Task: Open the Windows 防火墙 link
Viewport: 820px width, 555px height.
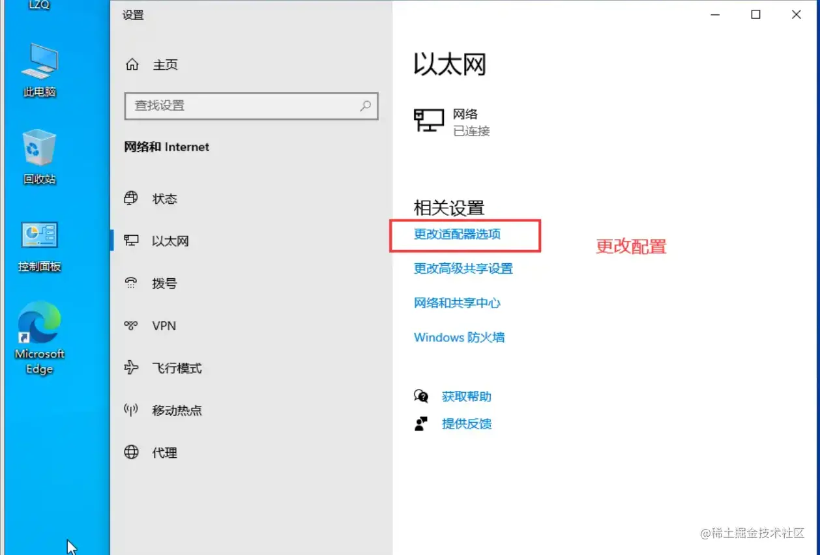Action: (460, 337)
